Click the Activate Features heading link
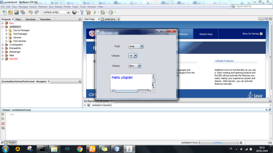The height and width of the screenshot is (153, 273). tap(224, 61)
